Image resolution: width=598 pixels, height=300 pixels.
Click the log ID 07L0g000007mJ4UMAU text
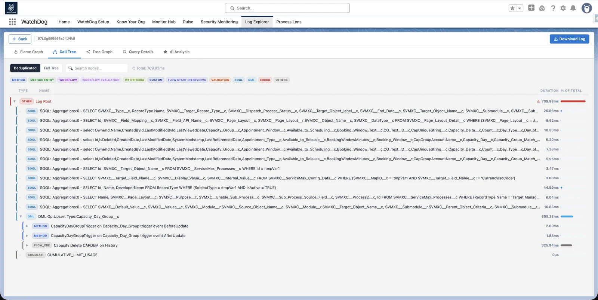tap(56, 39)
